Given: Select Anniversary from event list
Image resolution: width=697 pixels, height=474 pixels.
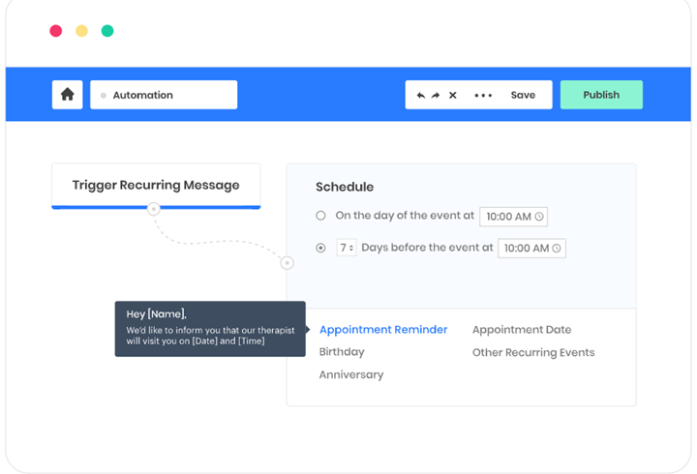Looking at the screenshot, I should [351, 374].
